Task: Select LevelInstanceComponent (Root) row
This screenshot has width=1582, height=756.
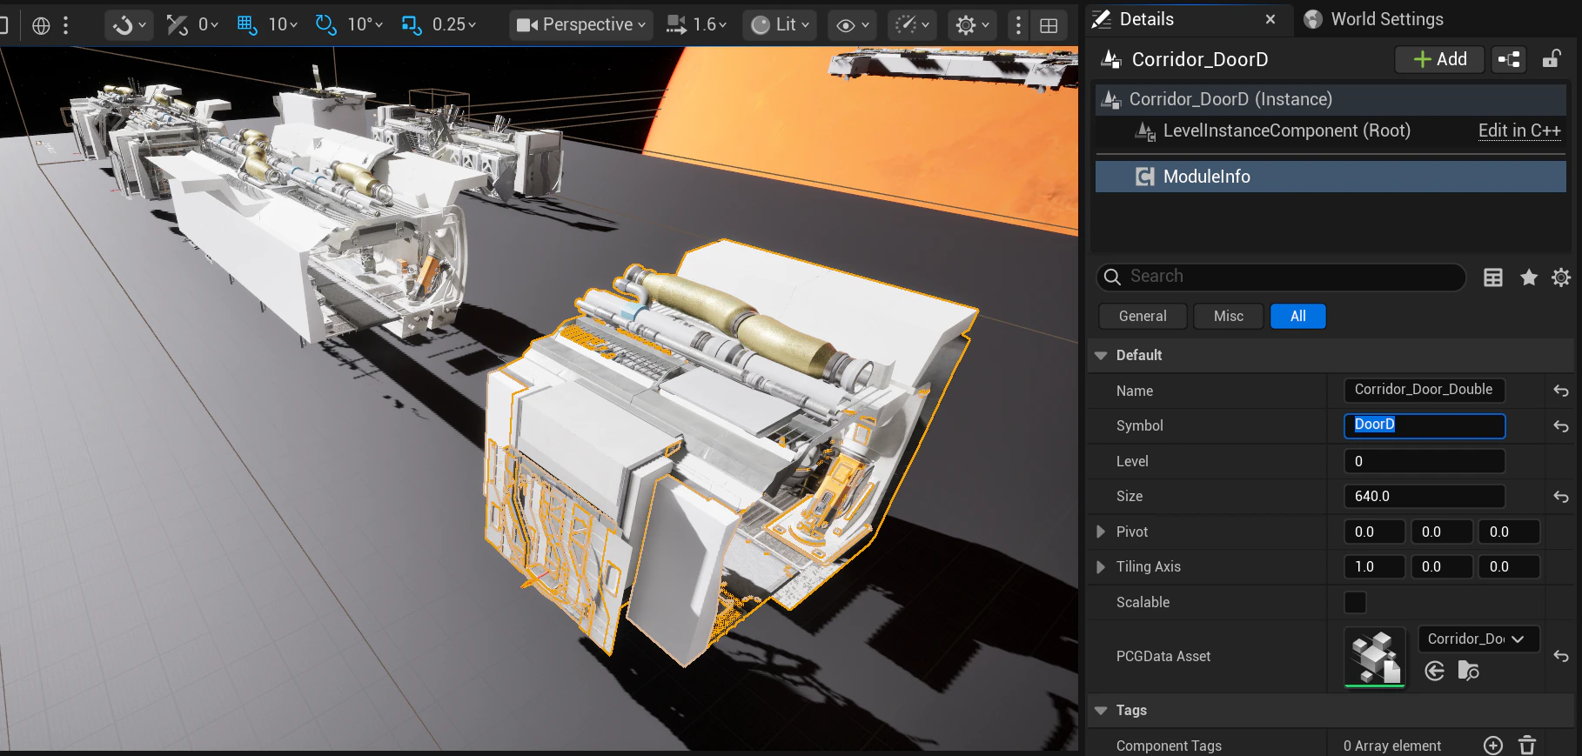Action: tap(1287, 131)
